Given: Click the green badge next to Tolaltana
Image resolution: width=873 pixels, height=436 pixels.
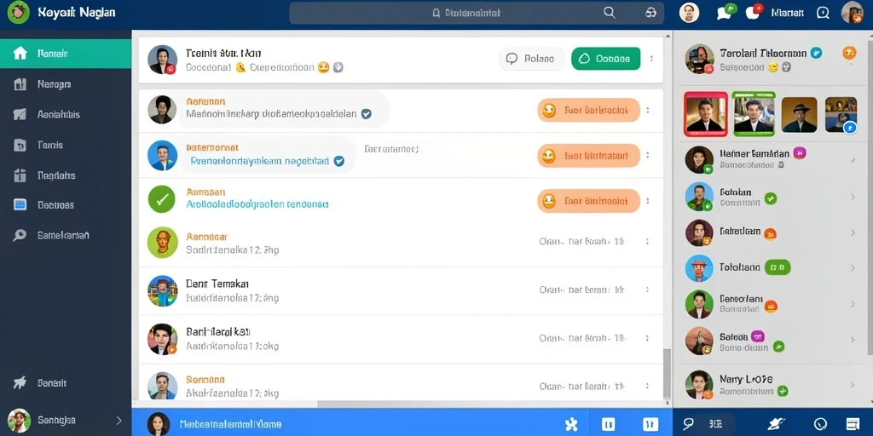Looking at the screenshot, I should 778,267.
